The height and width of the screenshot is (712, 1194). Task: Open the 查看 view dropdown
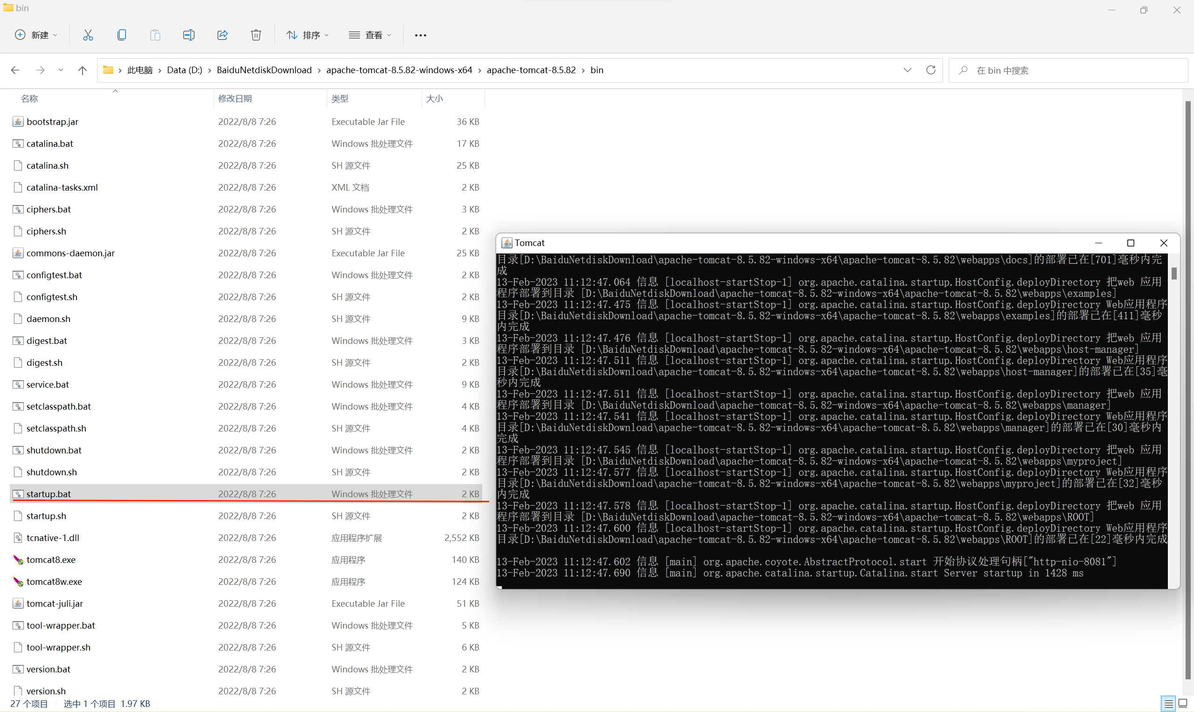[370, 35]
